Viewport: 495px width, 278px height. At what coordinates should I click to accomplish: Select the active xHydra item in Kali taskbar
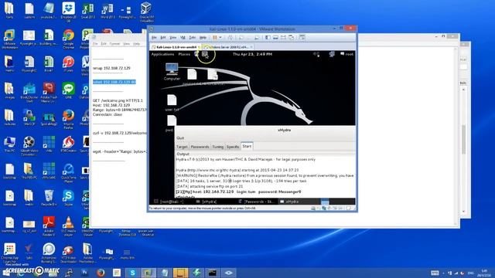299,202
